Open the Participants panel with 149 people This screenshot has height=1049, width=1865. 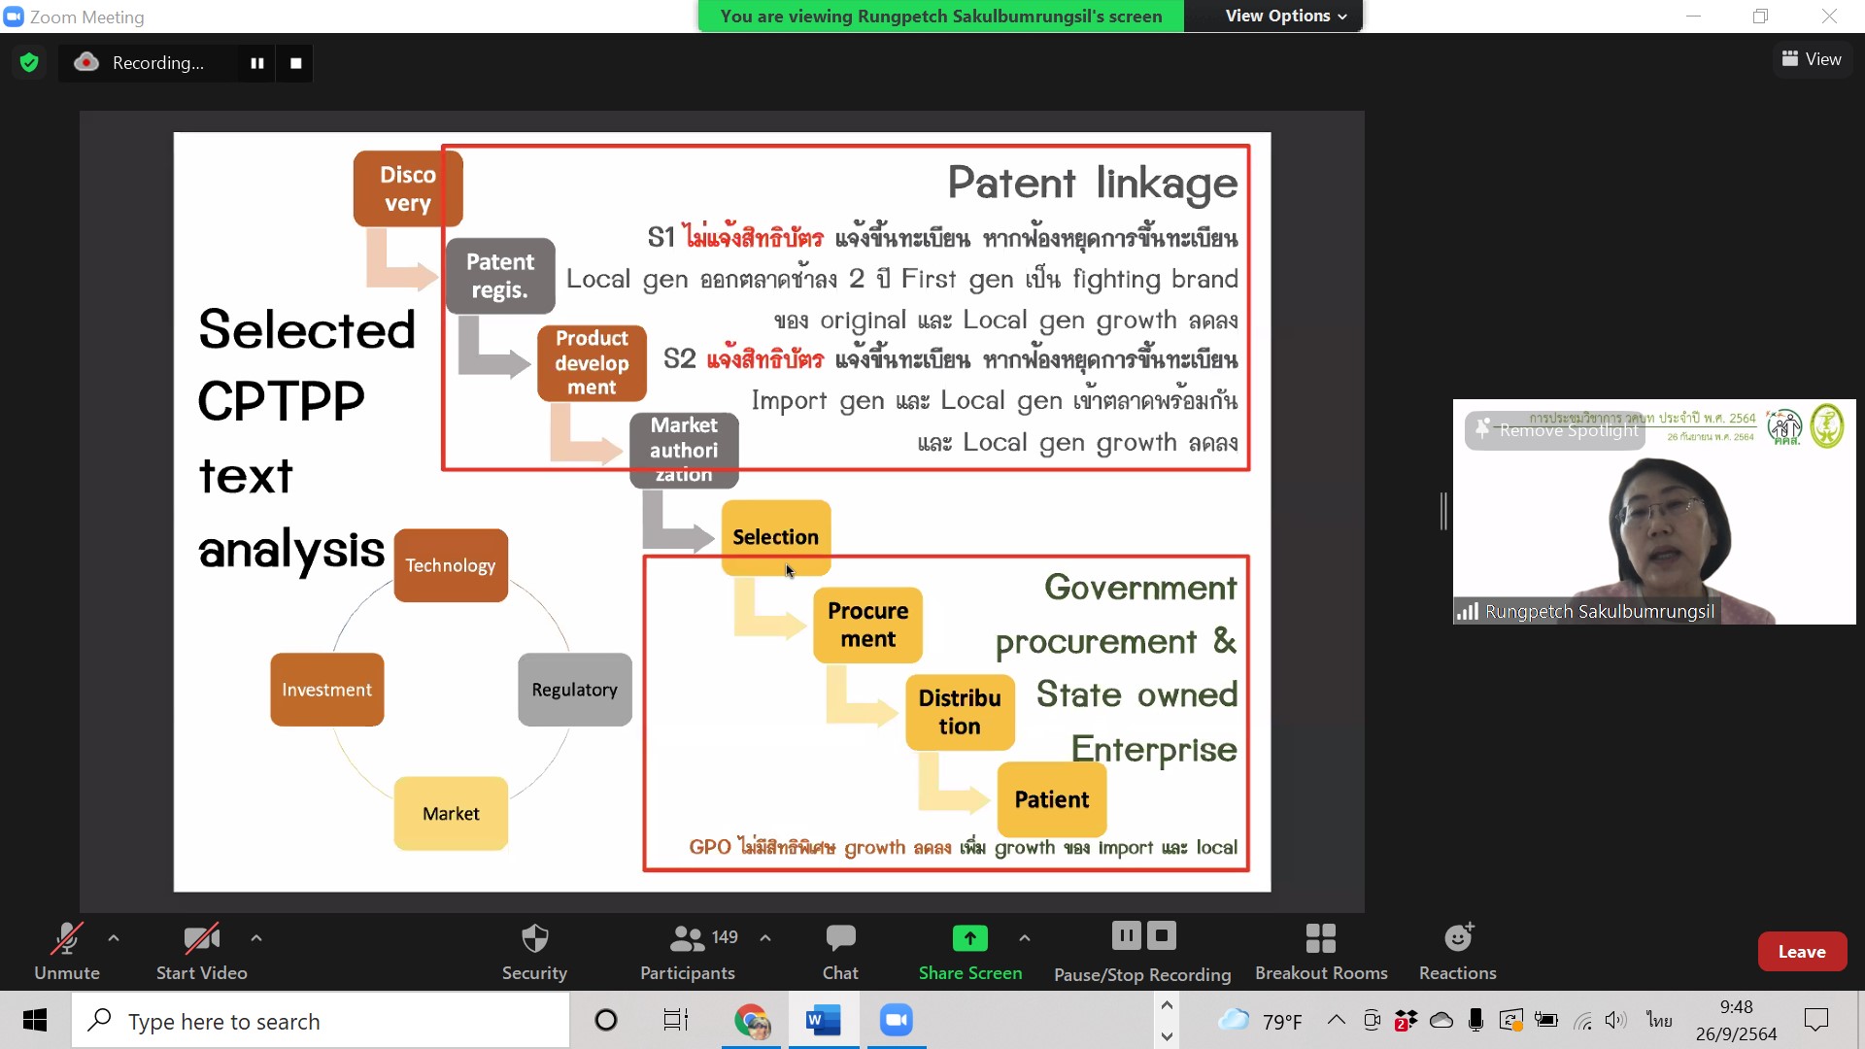point(688,951)
